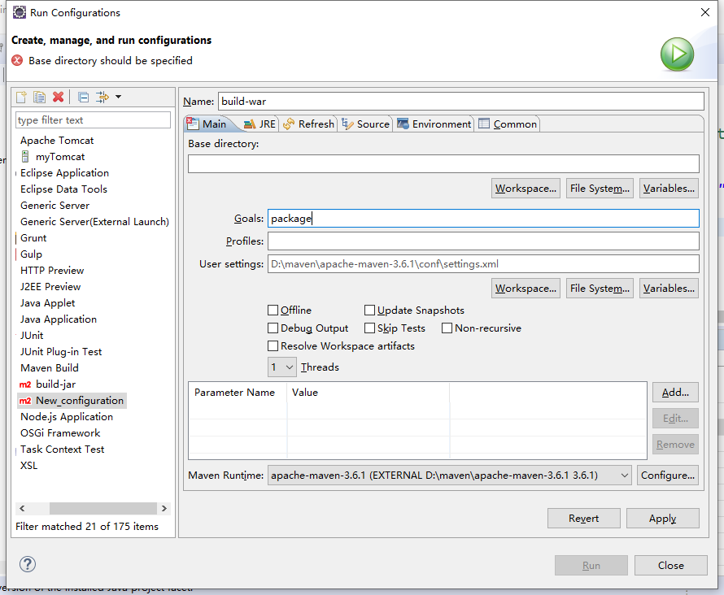The image size is (724, 595).
Task: Open the filter options dropdown arrow
Action: point(118,97)
